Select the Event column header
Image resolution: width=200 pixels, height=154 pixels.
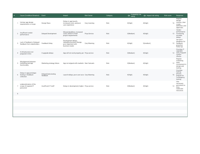(43, 16)
